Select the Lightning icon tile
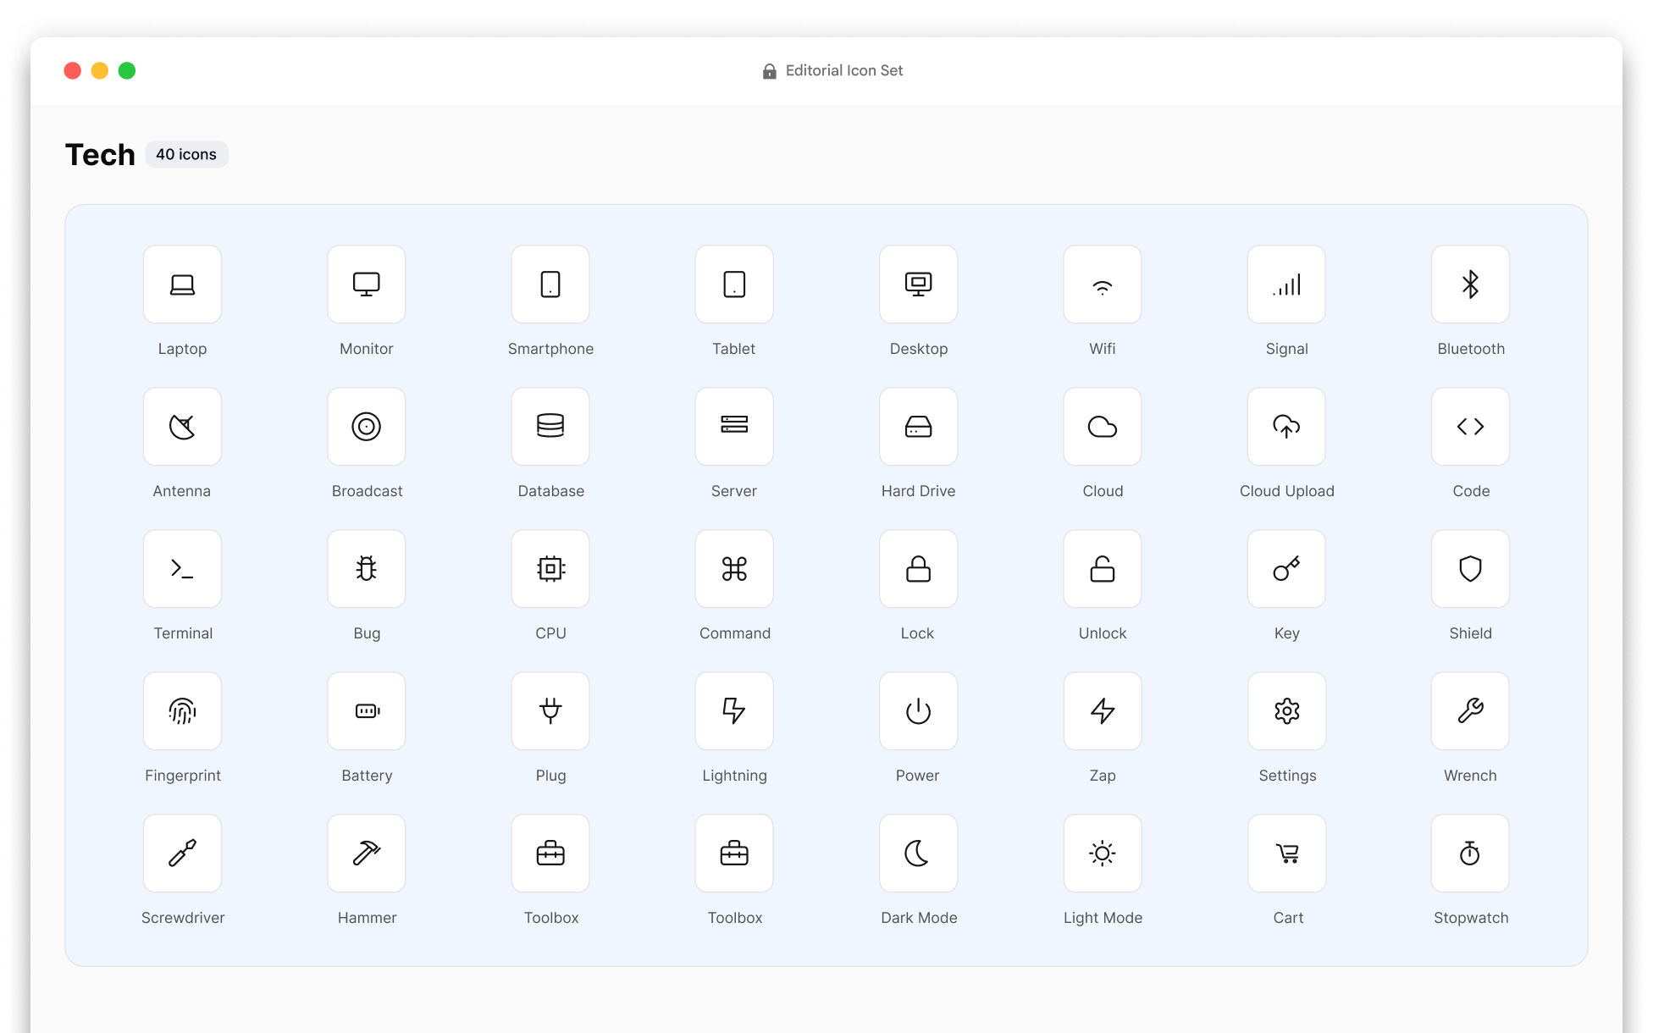This screenshot has height=1033, width=1653. (734, 711)
